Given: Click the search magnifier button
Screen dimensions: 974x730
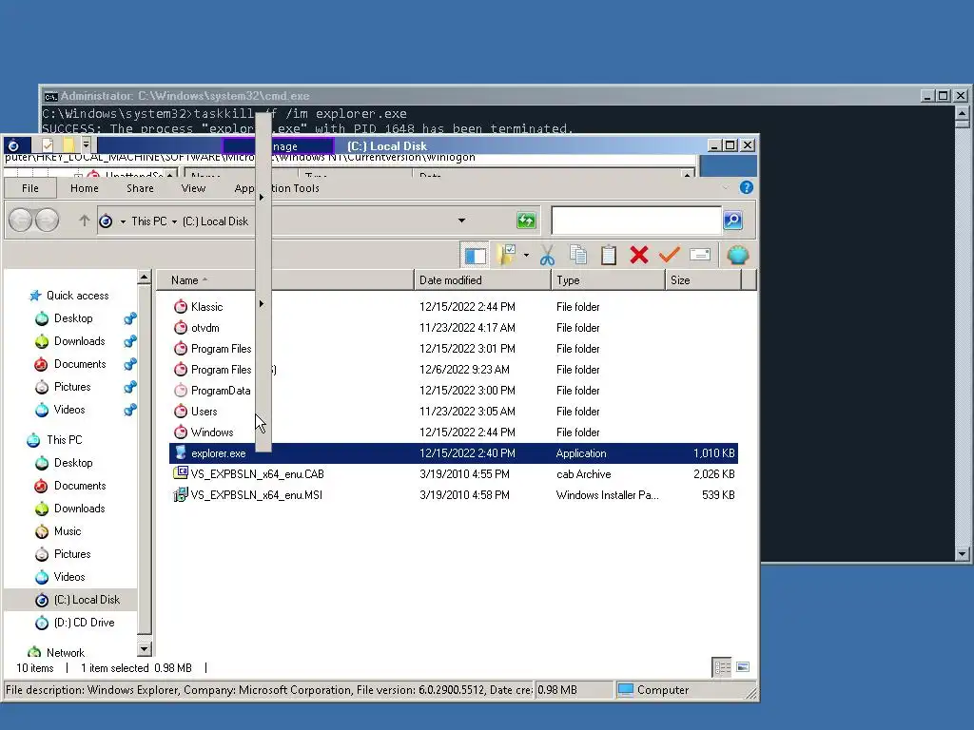Looking at the screenshot, I should click(x=733, y=221).
